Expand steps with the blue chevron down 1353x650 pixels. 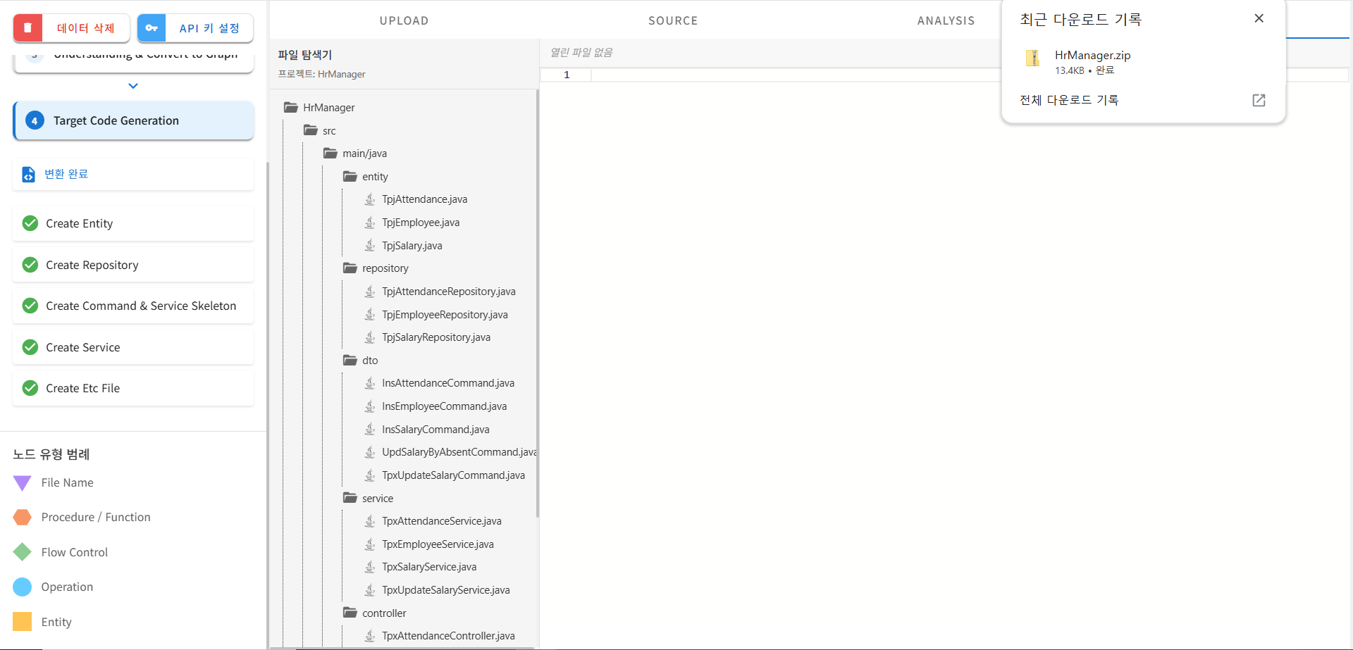pyautogui.click(x=133, y=86)
